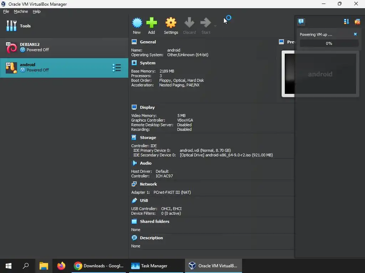Image resolution: width=365 pixels, height=273 pixels.
Task: Open the Description heading link
Action: tap(151, 238)
